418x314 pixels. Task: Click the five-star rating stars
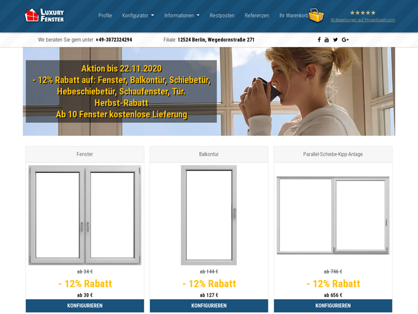point(362,13)
